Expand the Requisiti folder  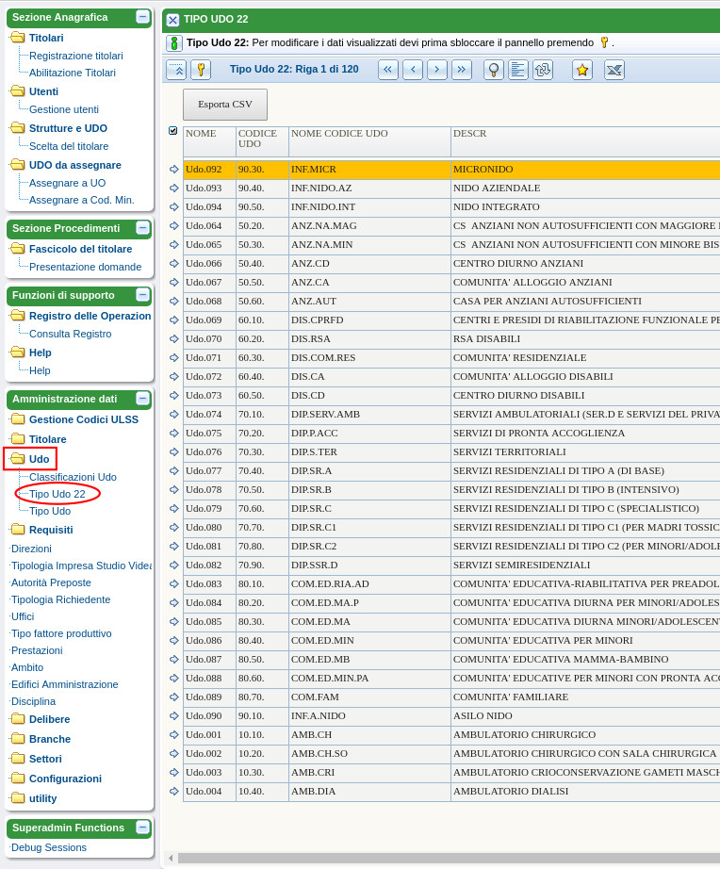18,530
